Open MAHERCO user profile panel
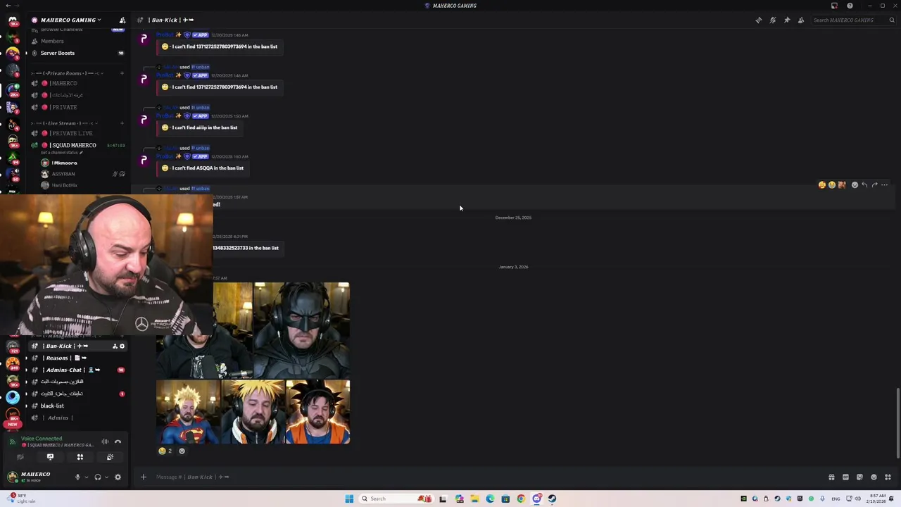 tap(35, 477)
